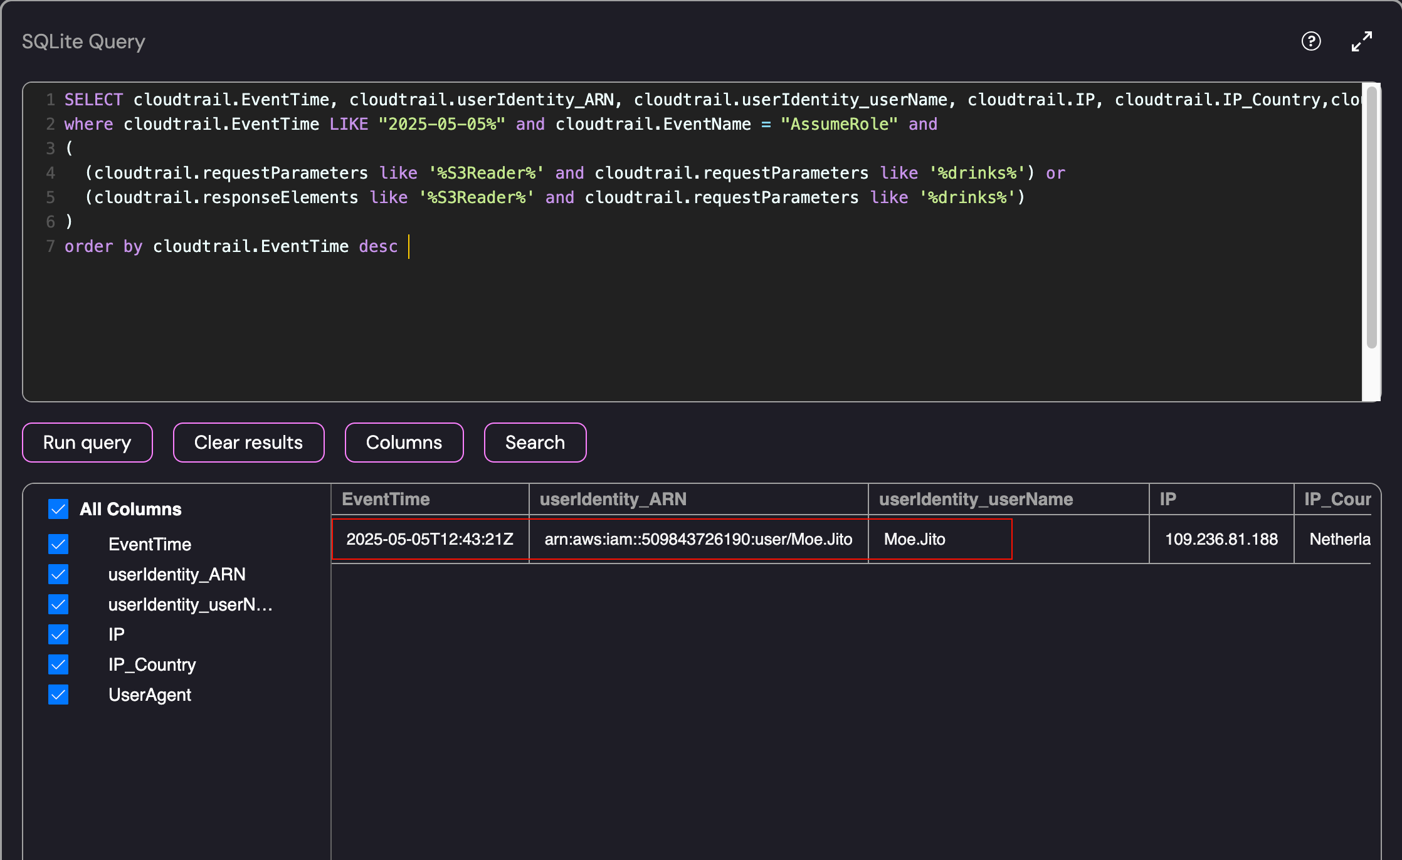Expand the query panel to fullscreen
The height and width of the screenshot is (860, 1402).
click(1362, 41)
